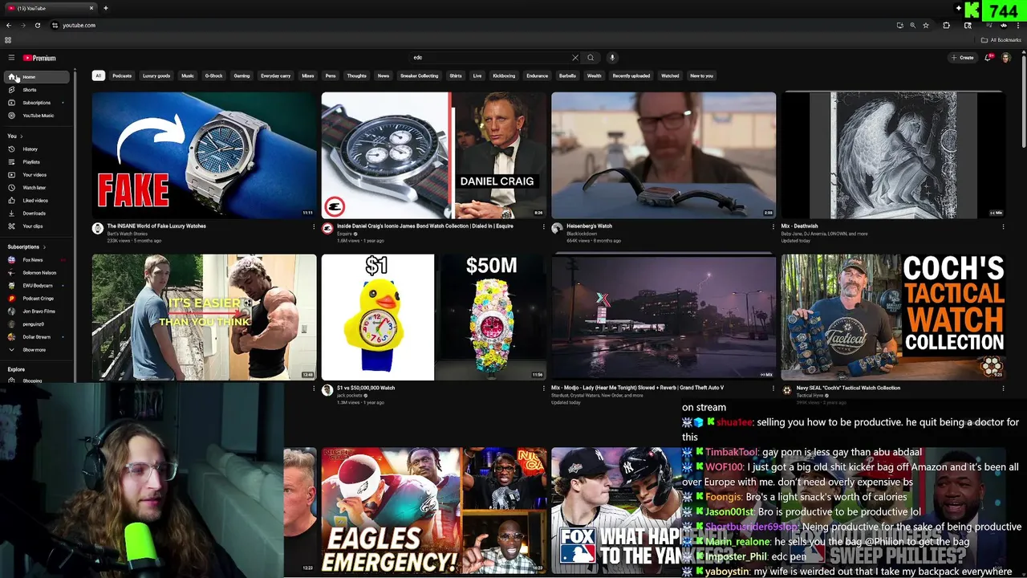1027x578 pixels.
Task: Open Your videos in the sidebar
Action: tap(37, 175)
